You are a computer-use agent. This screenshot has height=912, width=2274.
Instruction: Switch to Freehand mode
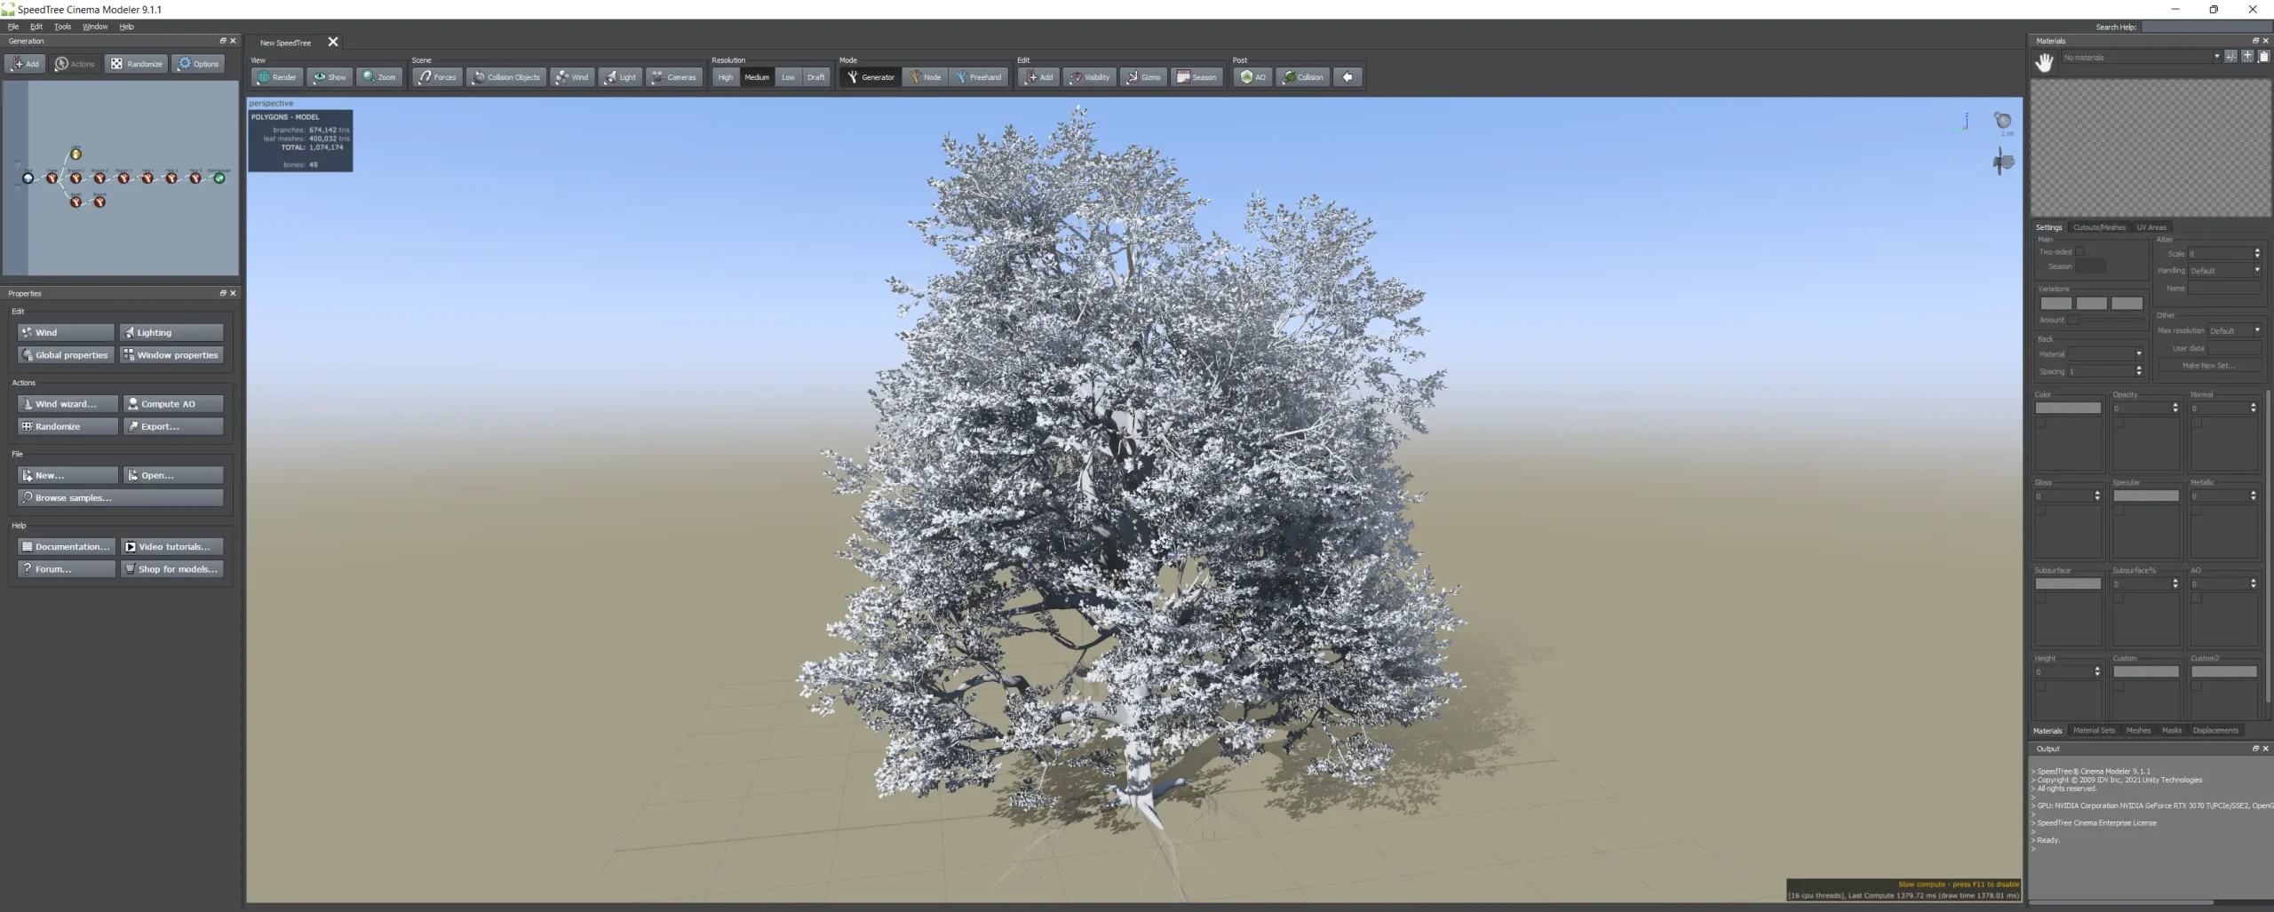tap(979, 77)
